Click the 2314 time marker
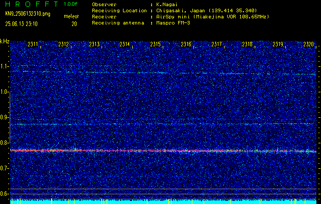This screenshot has width=321, height=204. [125, 44]
